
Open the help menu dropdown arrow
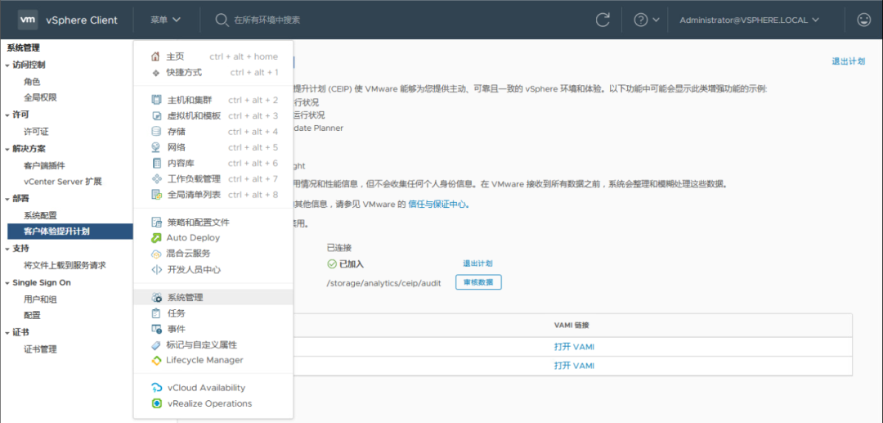(x=656, y=20)
